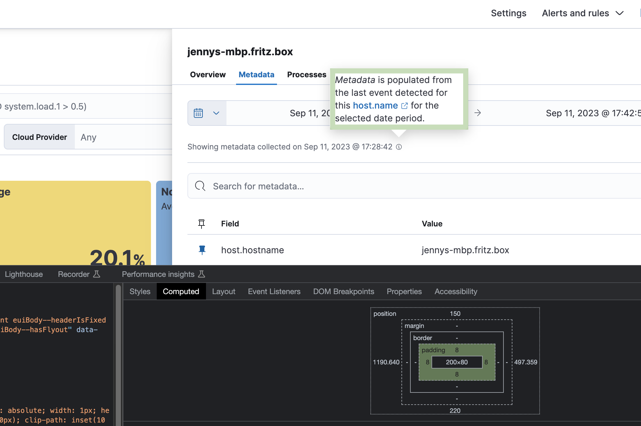641x426 pixels.
Task: Click the 1190.640 position left value
Action: [386, 362]
